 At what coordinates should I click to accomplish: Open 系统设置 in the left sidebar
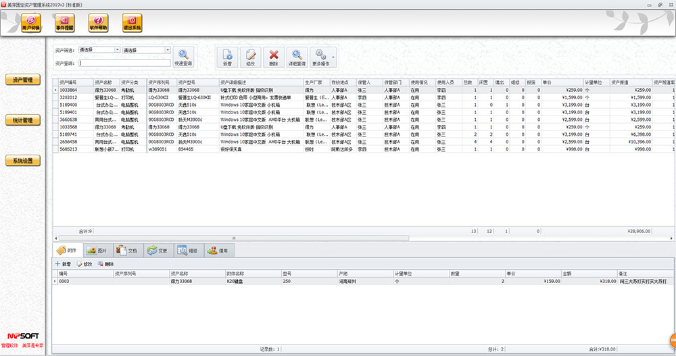(23, 161)
